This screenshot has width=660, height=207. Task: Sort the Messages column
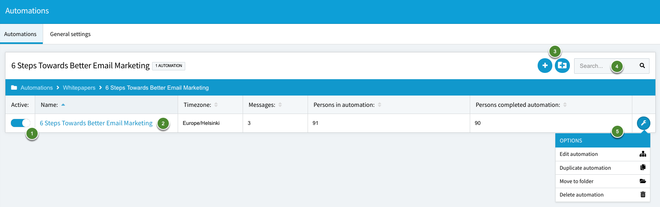click(x=280, y=105)
